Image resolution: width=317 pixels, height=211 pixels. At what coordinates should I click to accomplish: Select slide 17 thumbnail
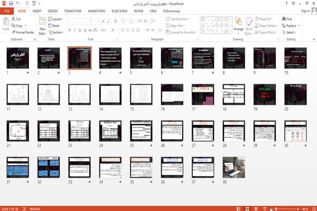click(203, 95)
